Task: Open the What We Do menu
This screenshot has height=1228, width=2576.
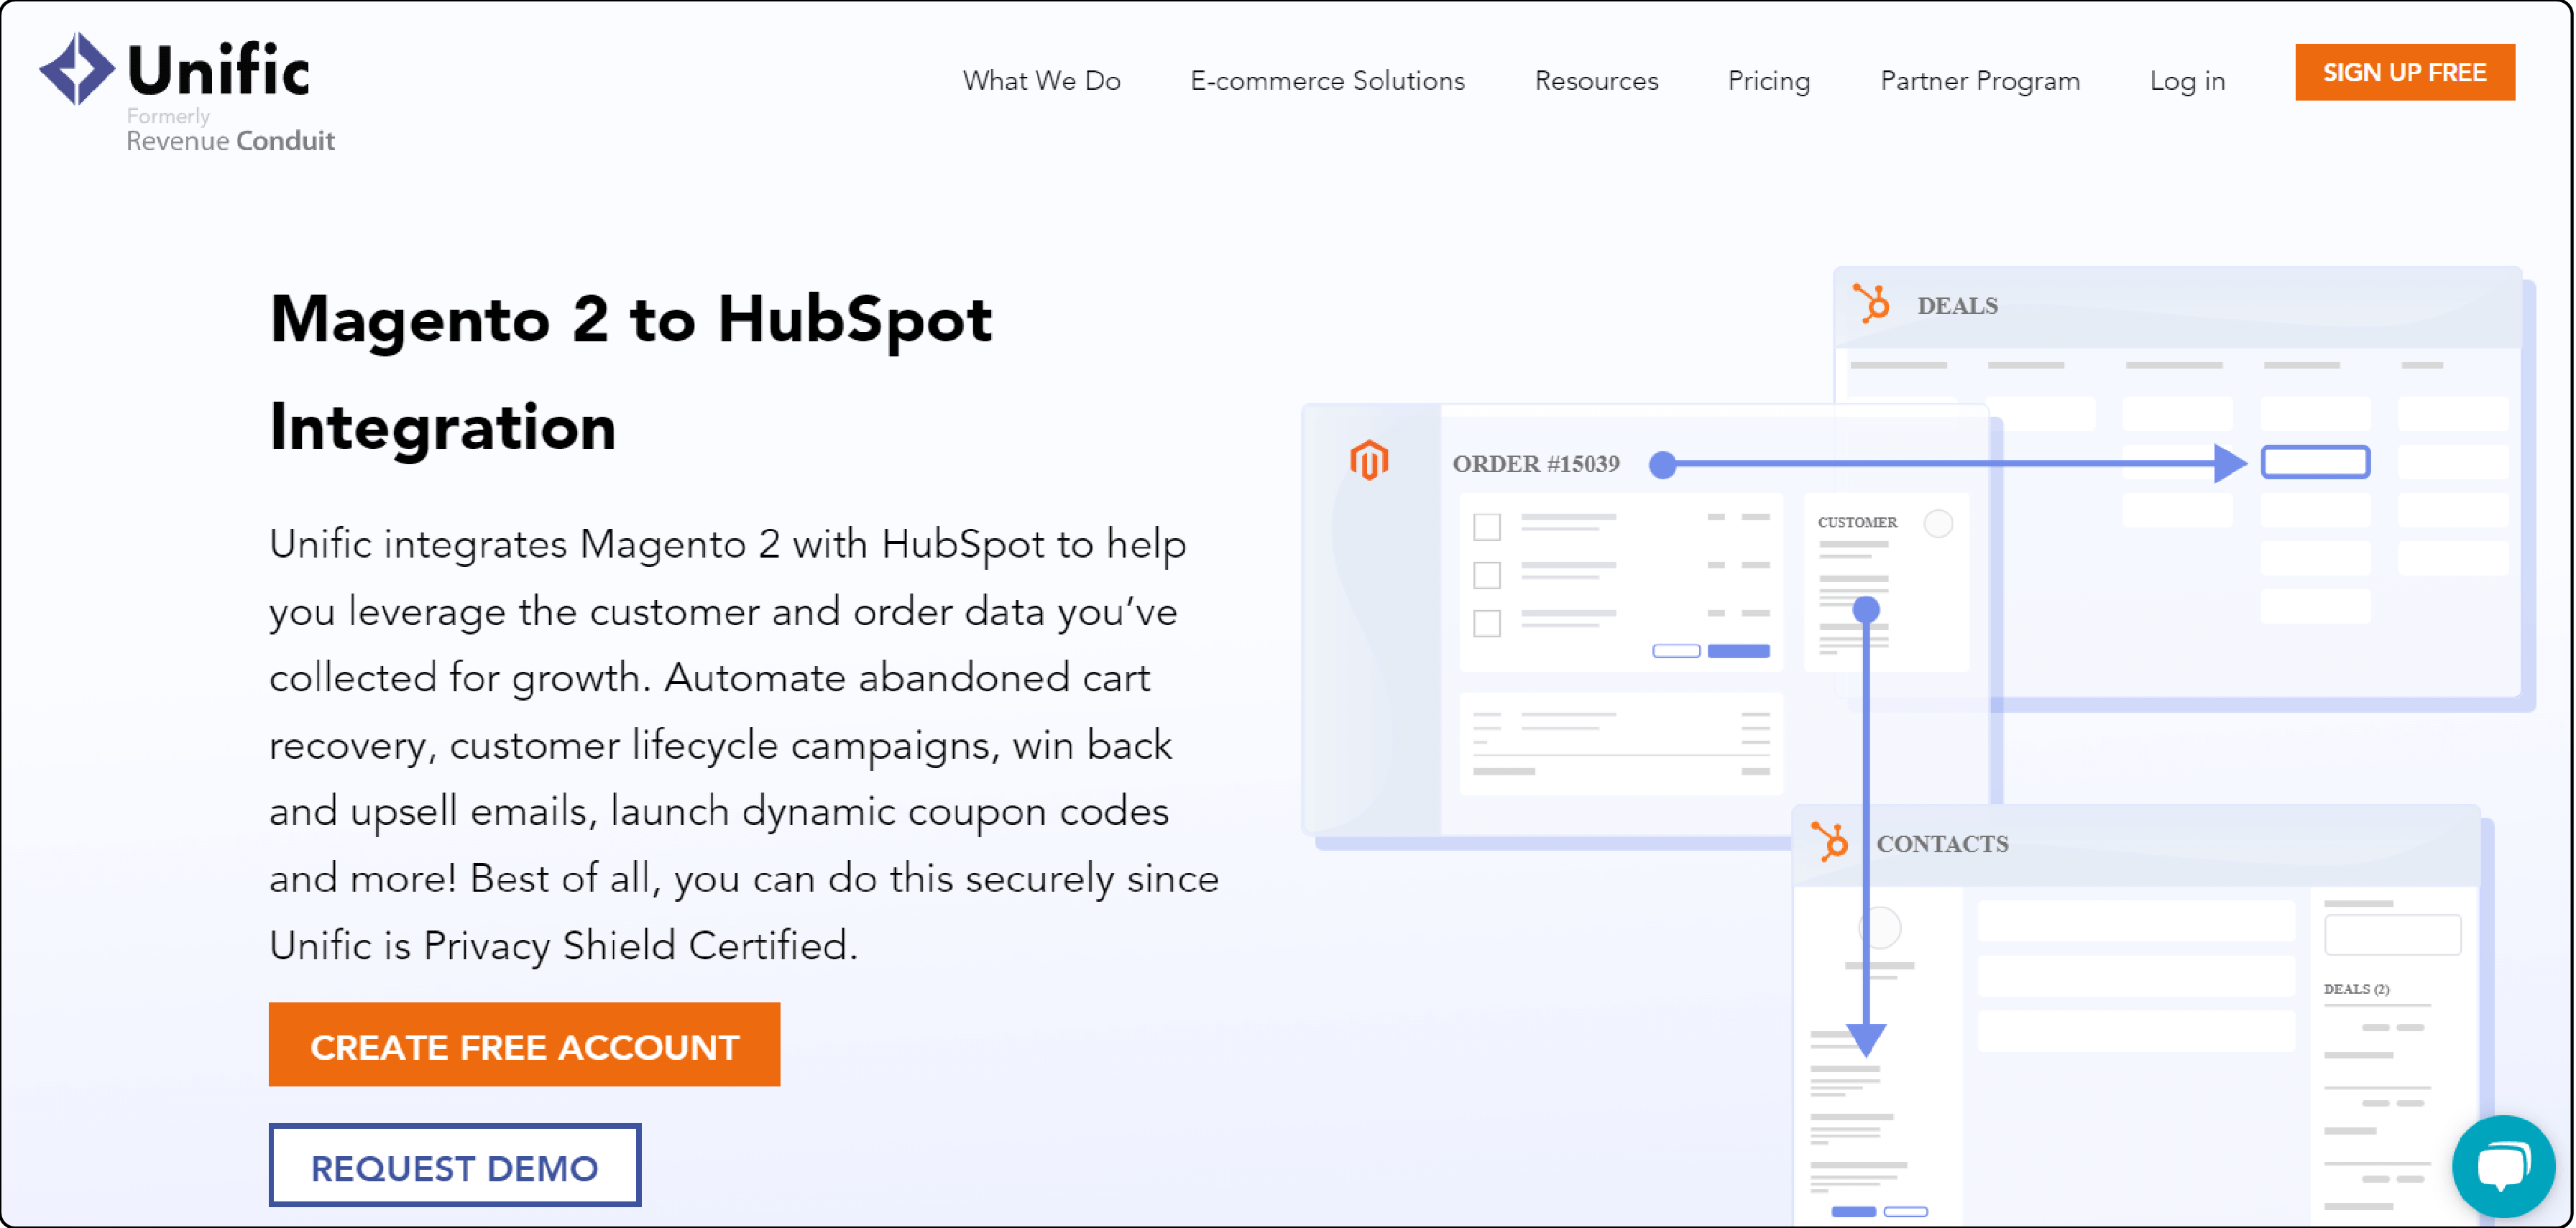Action: tap(1041, 81)
